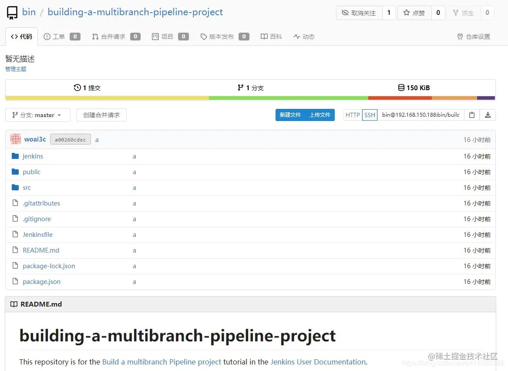Open the 1 分支 branches link
Viewport: 508px width, 371px height.
pos(251,88)
